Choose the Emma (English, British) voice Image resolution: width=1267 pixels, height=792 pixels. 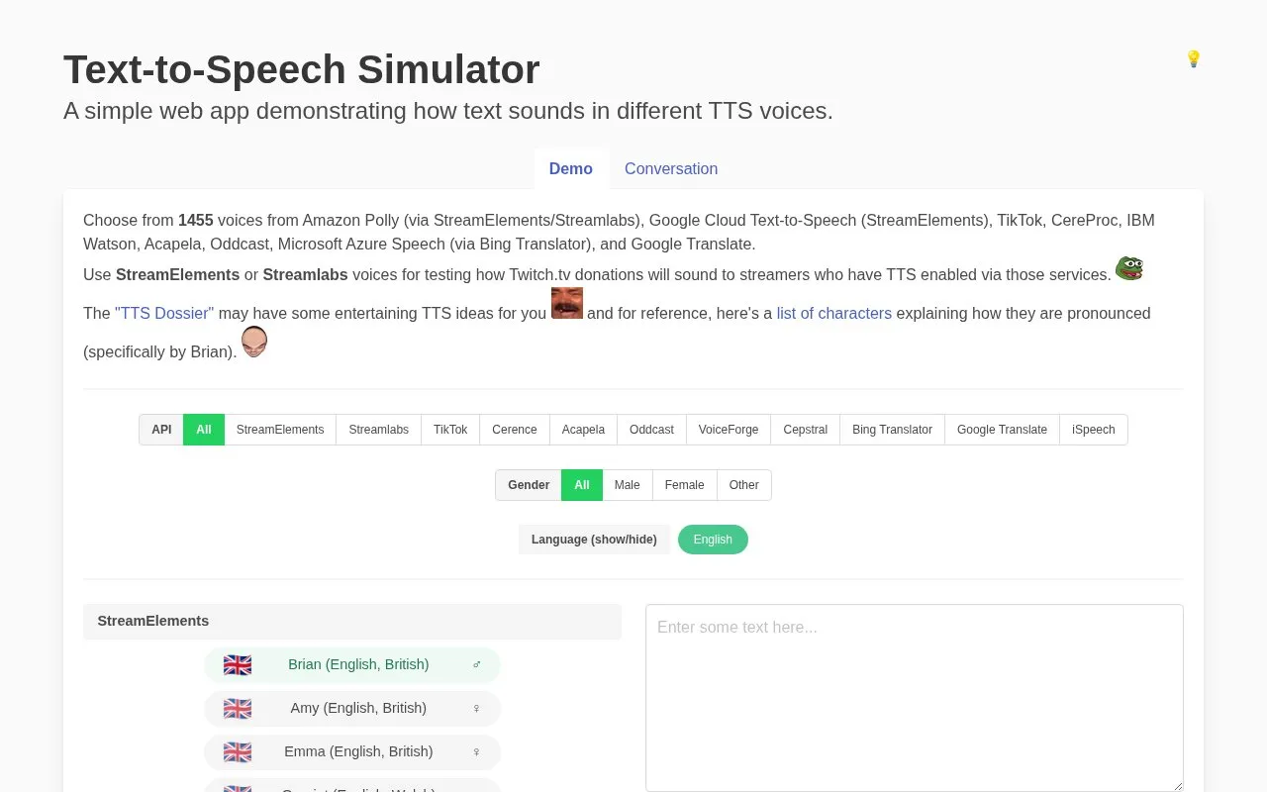coord(352,752)
